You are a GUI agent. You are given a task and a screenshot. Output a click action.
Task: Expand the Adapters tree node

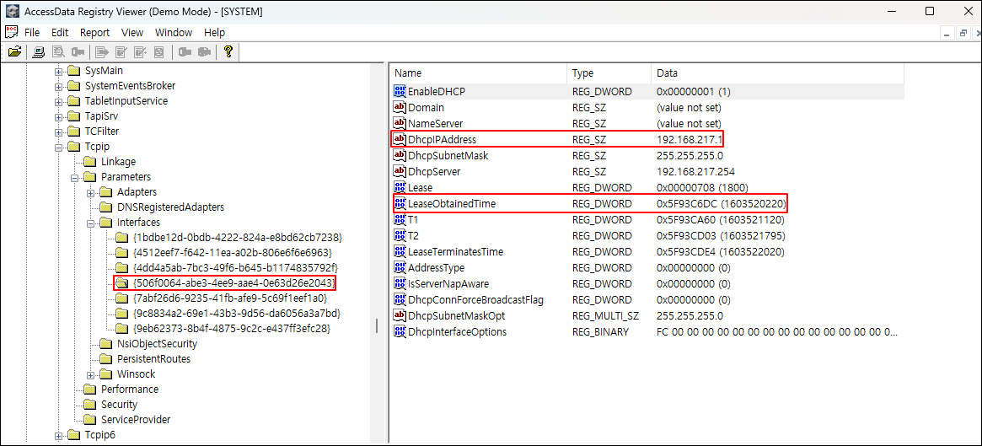91,191
